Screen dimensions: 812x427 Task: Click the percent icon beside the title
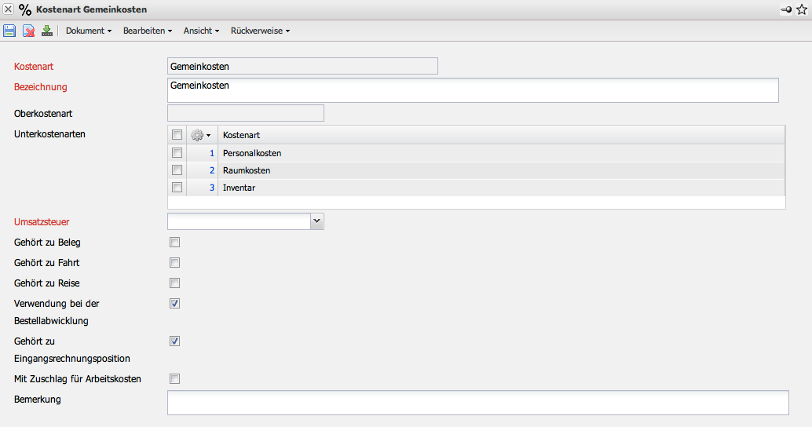click(x=25, y=9)
